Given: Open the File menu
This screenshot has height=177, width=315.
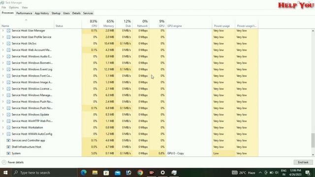Looking at the screenshot, I should point(3,7).
